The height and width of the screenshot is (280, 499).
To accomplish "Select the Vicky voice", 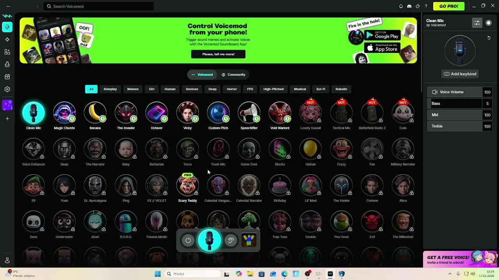I will tap(188, 113).
